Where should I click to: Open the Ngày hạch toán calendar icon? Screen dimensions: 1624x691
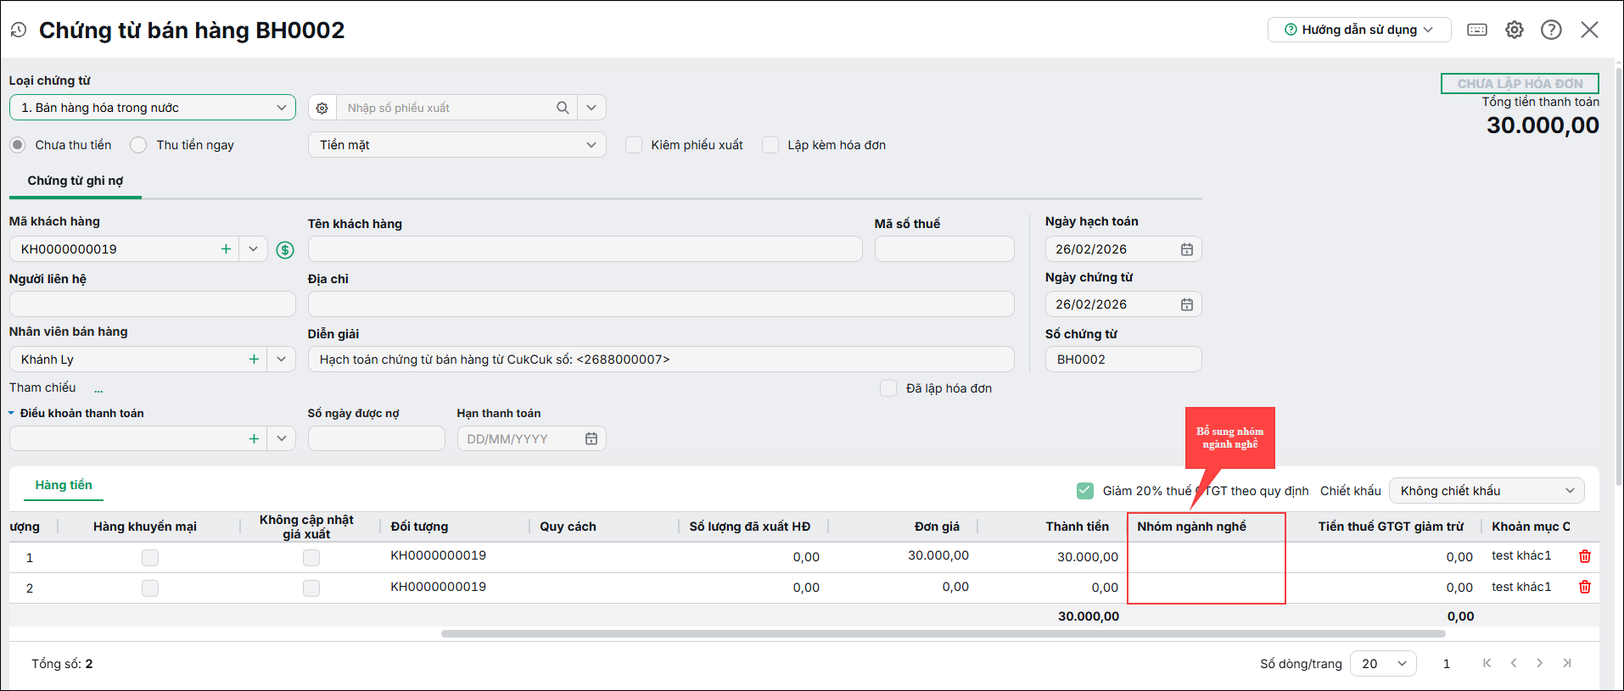1187,249
